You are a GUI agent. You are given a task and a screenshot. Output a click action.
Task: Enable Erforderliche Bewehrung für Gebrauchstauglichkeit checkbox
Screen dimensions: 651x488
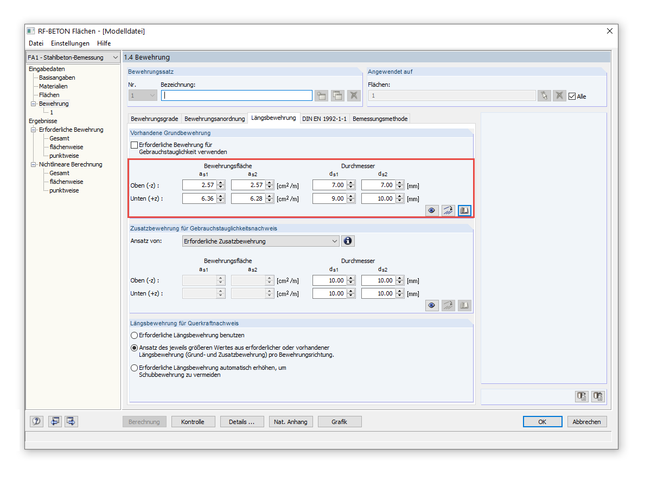click(x=134, y=145)
